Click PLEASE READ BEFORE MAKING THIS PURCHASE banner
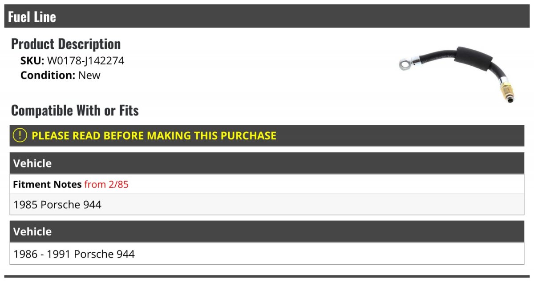Image resolution: width=534 pixels, height=282 pixels. 267,135
